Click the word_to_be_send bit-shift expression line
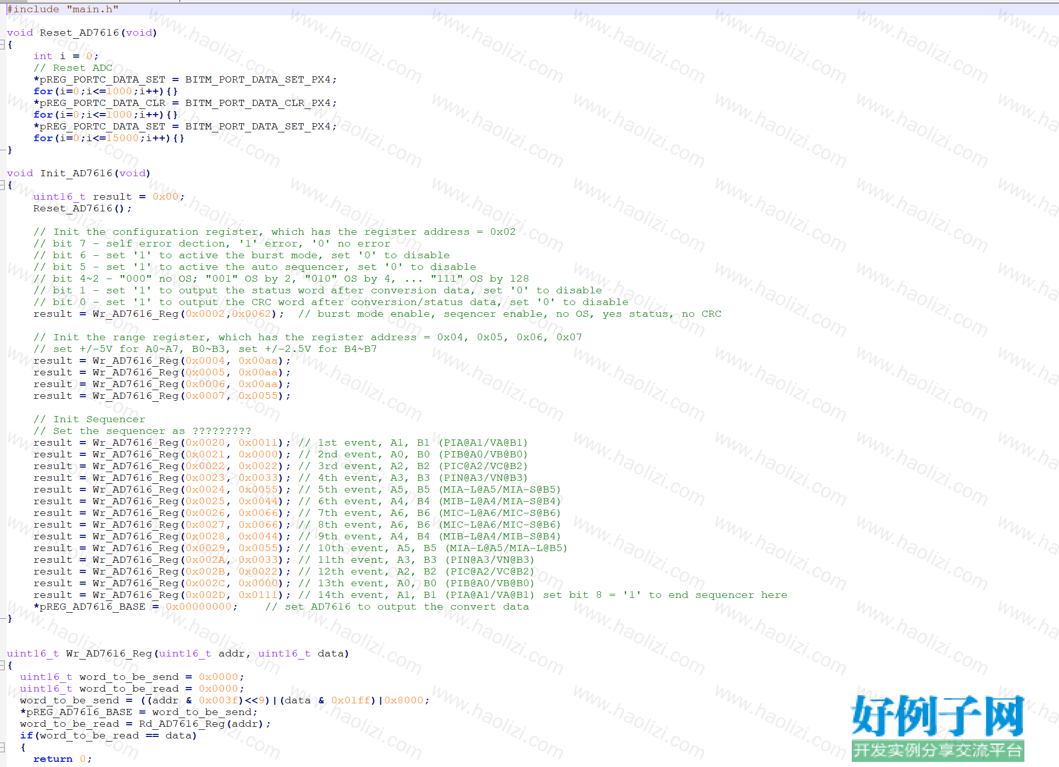 tap(225, 700)
